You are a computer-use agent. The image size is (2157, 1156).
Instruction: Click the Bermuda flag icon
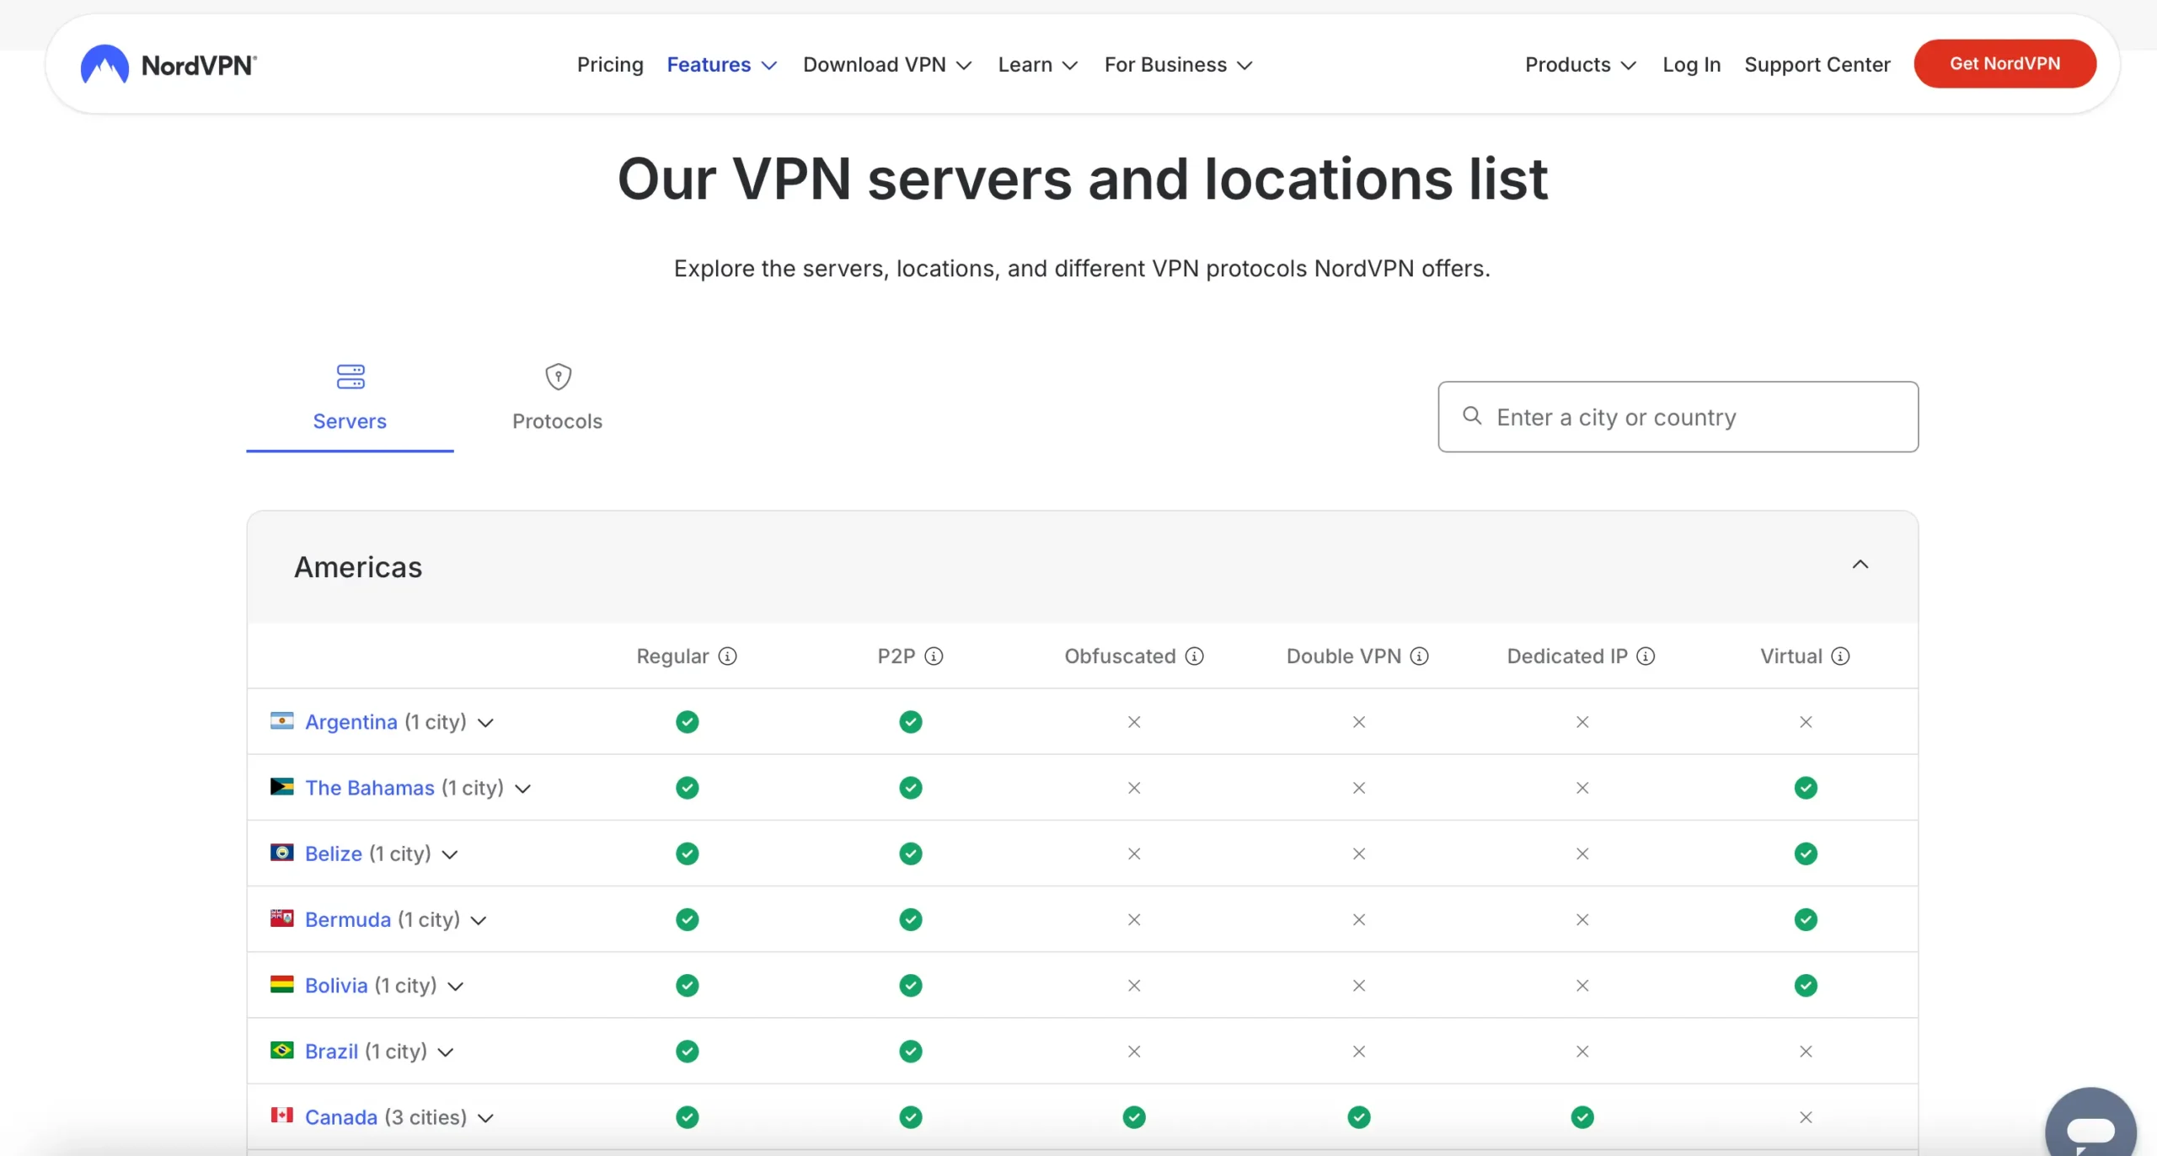pos(281,918)
